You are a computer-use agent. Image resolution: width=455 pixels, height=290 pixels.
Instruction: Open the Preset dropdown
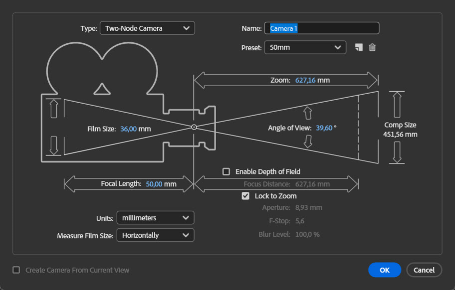pyautogui.click(x=305, y=47)
